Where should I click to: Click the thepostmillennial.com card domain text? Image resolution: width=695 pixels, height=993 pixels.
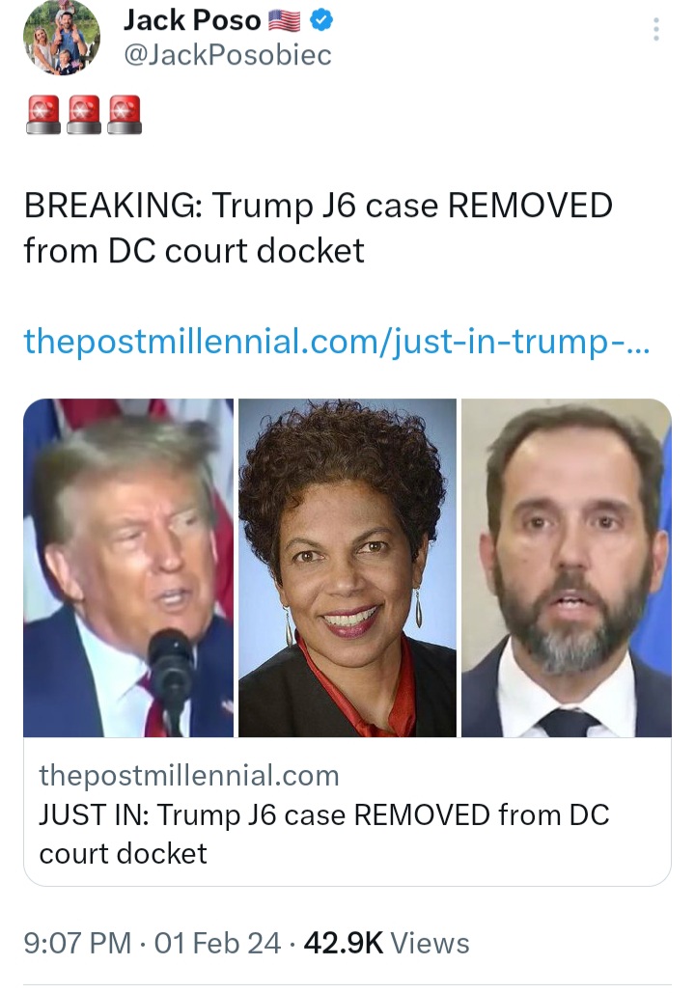pyautogui.click(x=189, y=776)
